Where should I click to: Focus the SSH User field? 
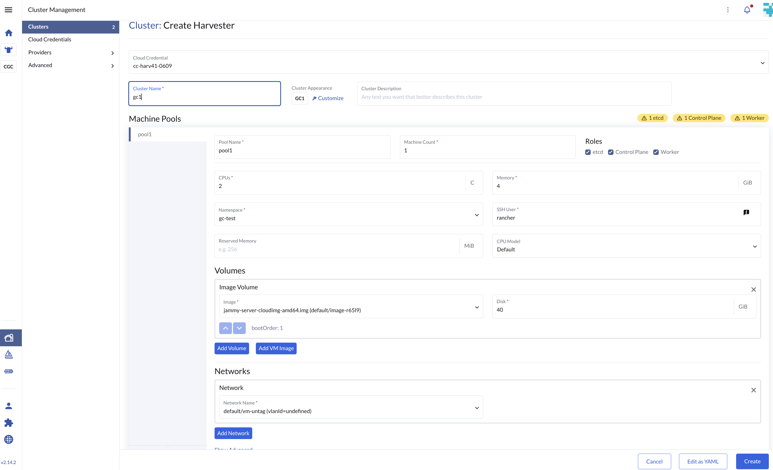click(627, 214)
